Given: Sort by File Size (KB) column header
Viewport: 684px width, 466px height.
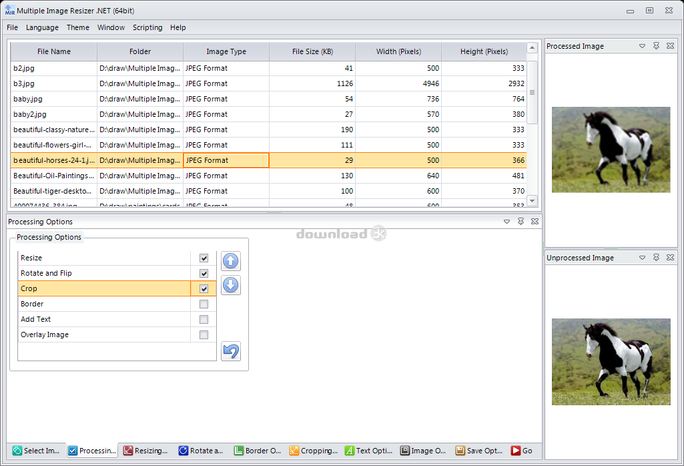Looking at the screenshot, I should (312, 51).
